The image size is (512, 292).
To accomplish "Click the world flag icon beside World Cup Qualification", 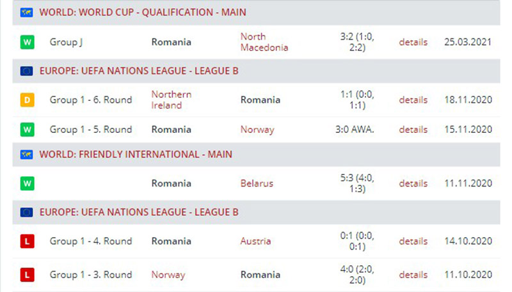I will [x=27, y=13].
